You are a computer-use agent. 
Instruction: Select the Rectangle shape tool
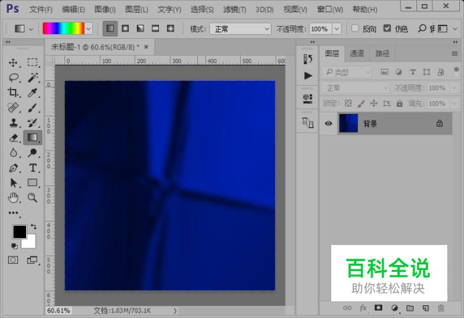click(x=33, y=183)
